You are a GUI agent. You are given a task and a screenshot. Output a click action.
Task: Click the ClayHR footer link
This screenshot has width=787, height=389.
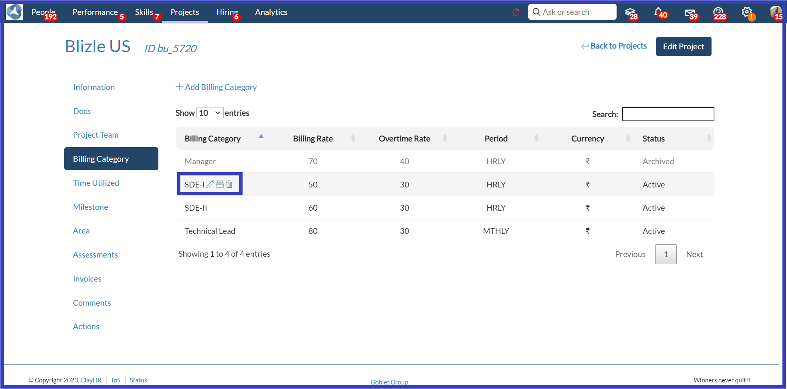pyautogui.click(x=91, y=380)
